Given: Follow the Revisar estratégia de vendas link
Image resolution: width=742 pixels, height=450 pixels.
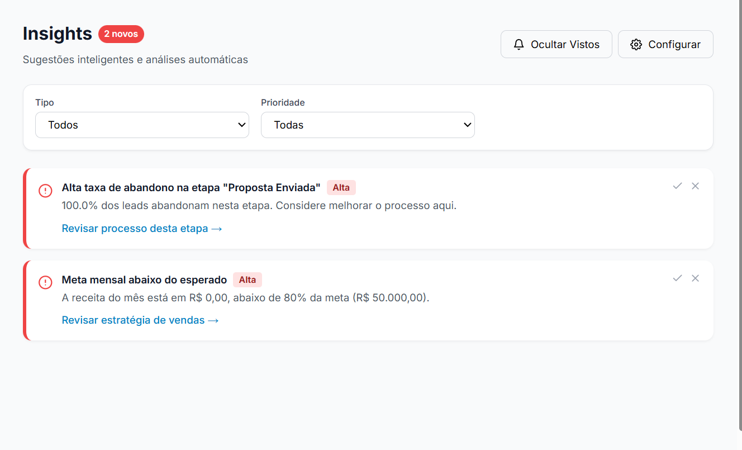Looking at the screenshot, I should [x=140, y=320].
